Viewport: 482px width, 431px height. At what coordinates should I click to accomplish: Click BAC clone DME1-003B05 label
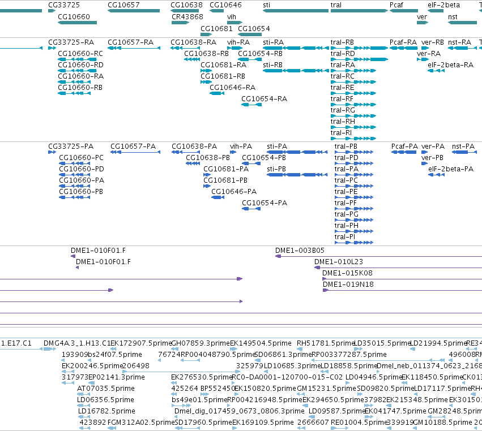300,250
